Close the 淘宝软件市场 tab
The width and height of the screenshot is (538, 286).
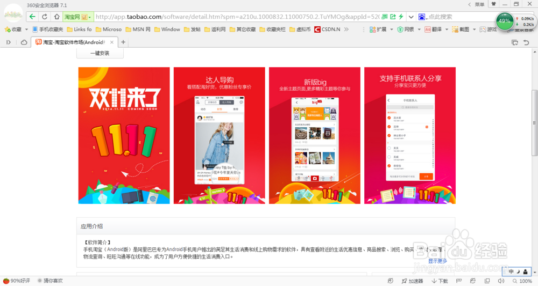point(112,42)
